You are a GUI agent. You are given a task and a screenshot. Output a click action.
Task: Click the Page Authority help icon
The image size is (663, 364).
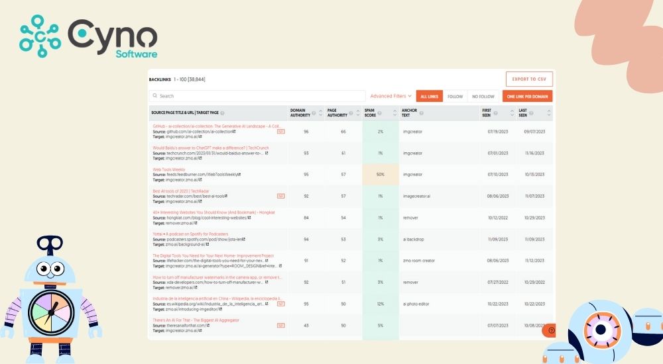[350, 113]
